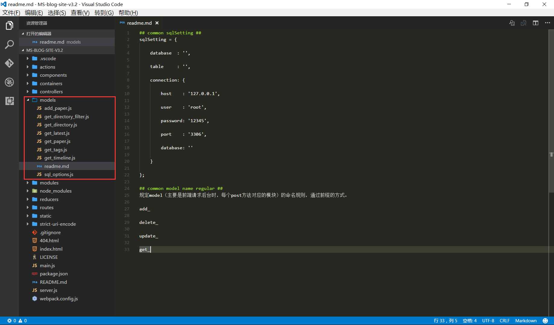Image resolution: width=554 pixels, height=325 pixels.
Task: Open get_directory_filter.js in models
Action: click(67, 116)
